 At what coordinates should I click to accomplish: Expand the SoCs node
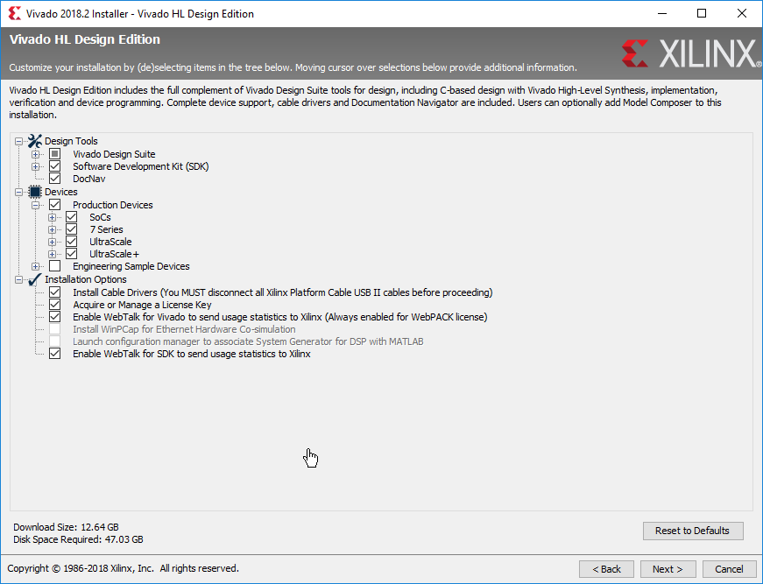tap(52, 217)
